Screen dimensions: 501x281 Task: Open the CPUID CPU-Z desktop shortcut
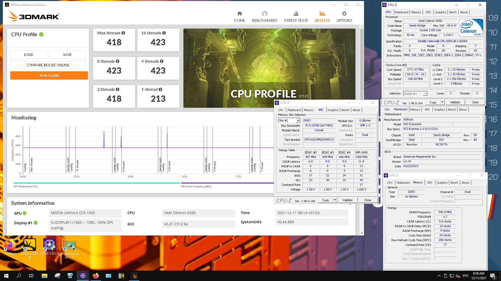[x=50, y=247]
